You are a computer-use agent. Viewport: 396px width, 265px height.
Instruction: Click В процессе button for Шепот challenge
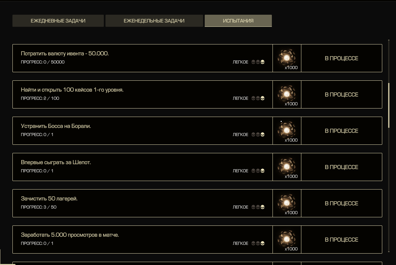pos(342,167)
